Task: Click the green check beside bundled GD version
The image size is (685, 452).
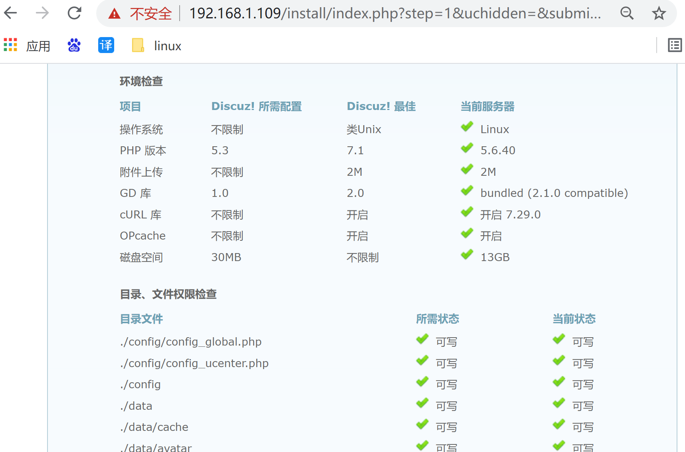Action: coord(467,191)
